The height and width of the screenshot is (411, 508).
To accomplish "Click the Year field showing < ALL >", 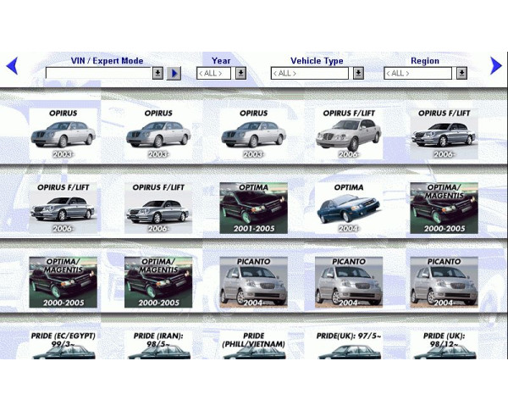I will coord(213,74).
